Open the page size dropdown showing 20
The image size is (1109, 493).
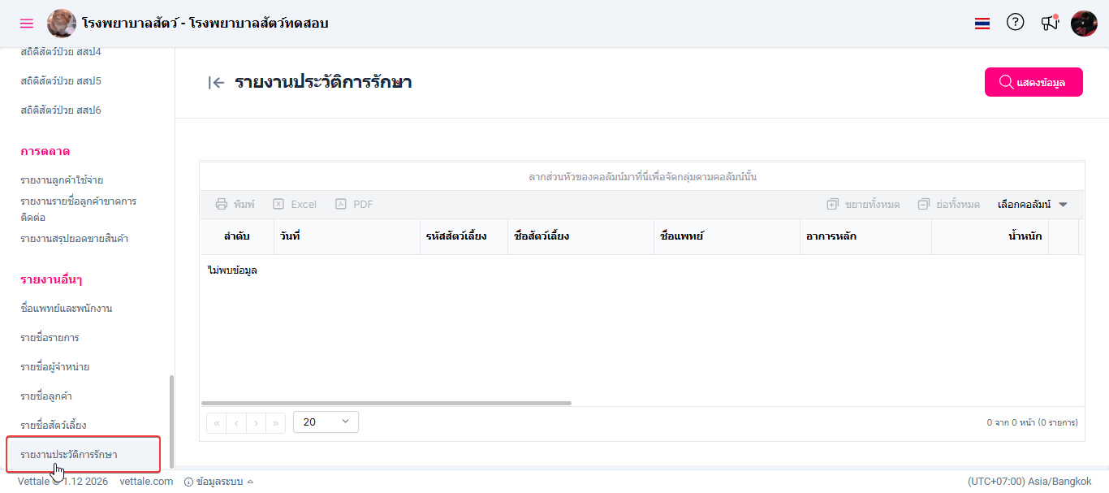(326, 422)
